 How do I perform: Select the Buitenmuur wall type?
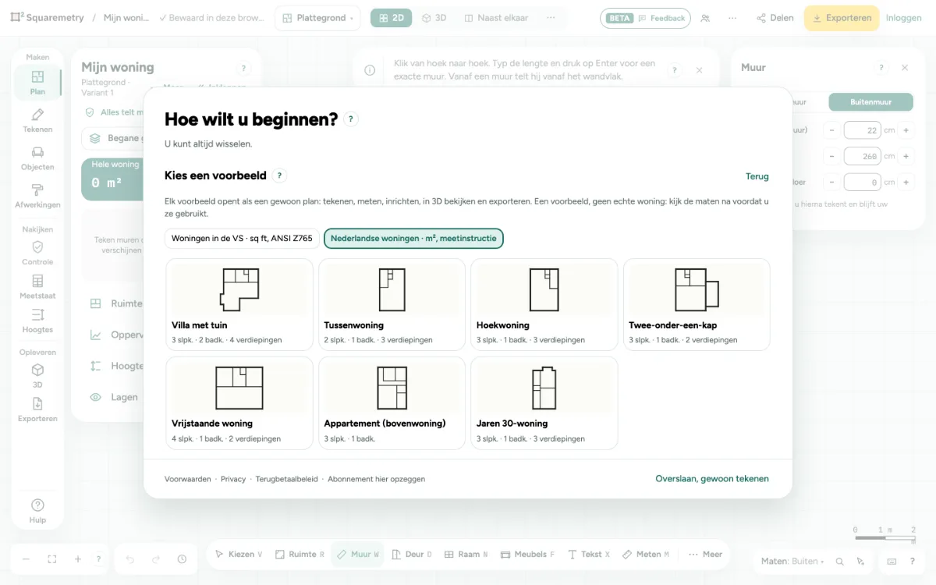870,102
